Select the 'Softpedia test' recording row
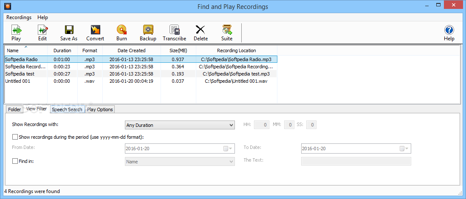This screenshot has height=199, width=466. tap(141, 74)
